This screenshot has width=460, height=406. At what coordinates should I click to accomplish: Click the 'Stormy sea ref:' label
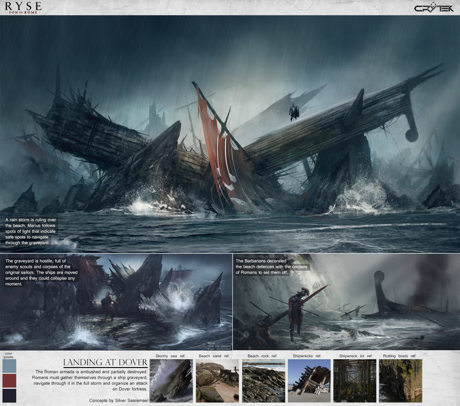tap(170, 356)
